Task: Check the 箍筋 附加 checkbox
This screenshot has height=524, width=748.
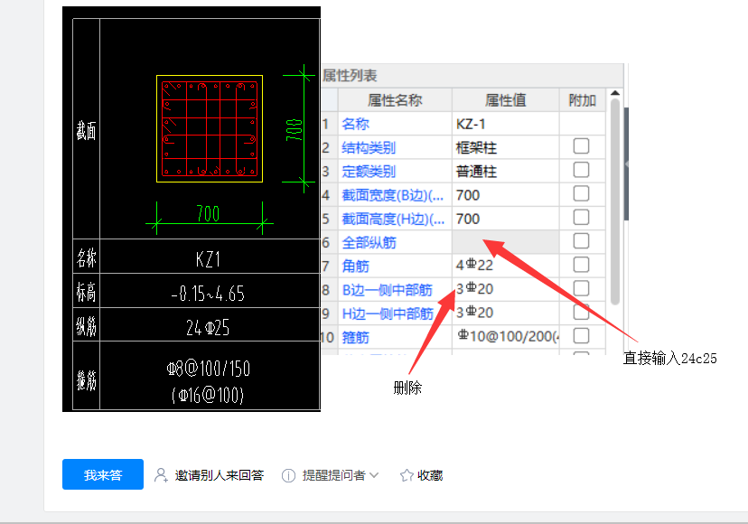Action: click(581, 335)
